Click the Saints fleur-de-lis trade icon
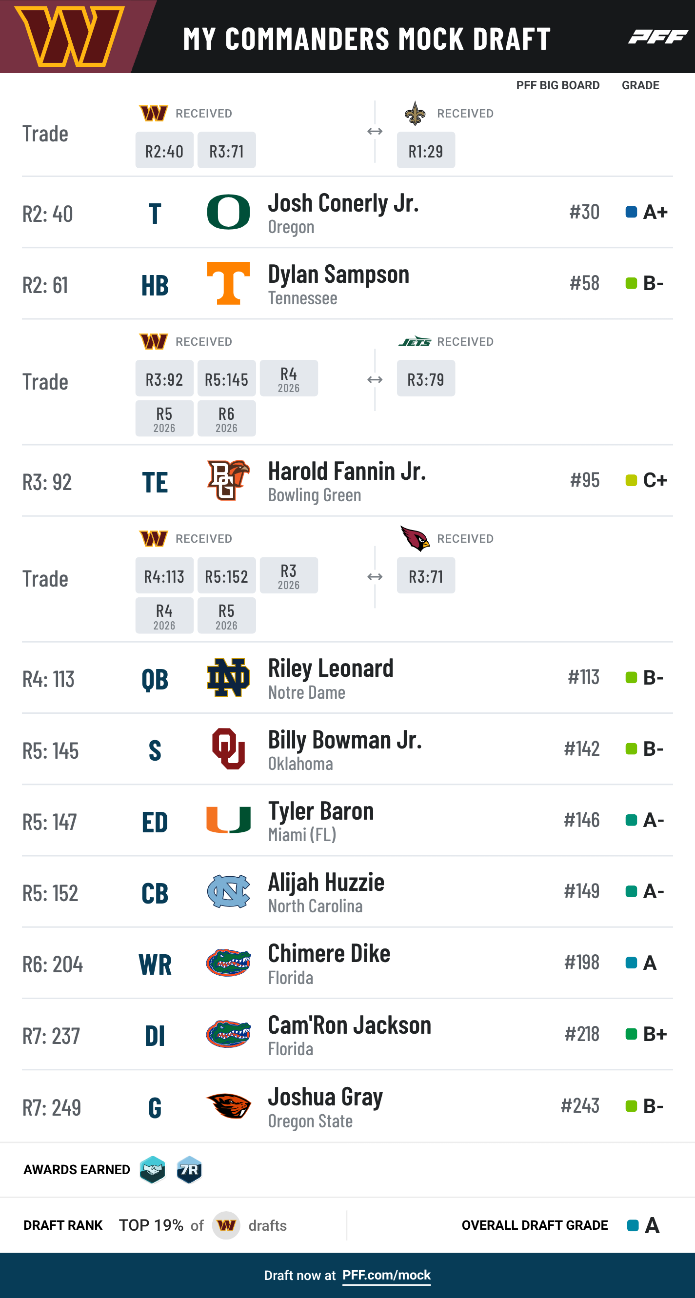 (415, 114)
